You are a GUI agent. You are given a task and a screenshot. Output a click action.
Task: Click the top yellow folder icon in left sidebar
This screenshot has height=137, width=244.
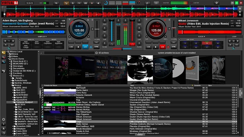coord(3,53)
